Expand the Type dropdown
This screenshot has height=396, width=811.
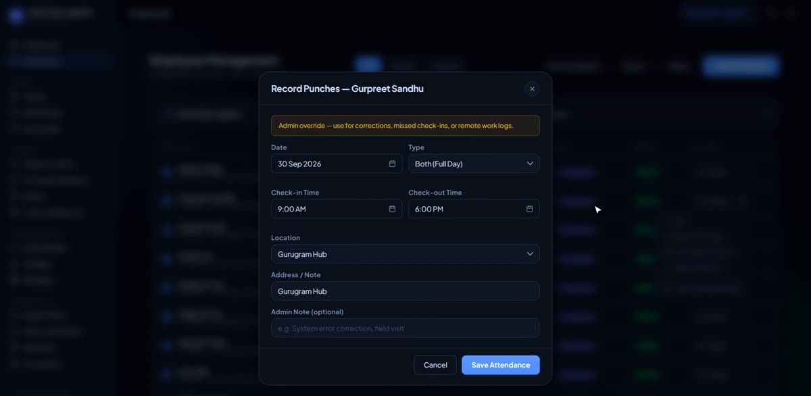474,164
